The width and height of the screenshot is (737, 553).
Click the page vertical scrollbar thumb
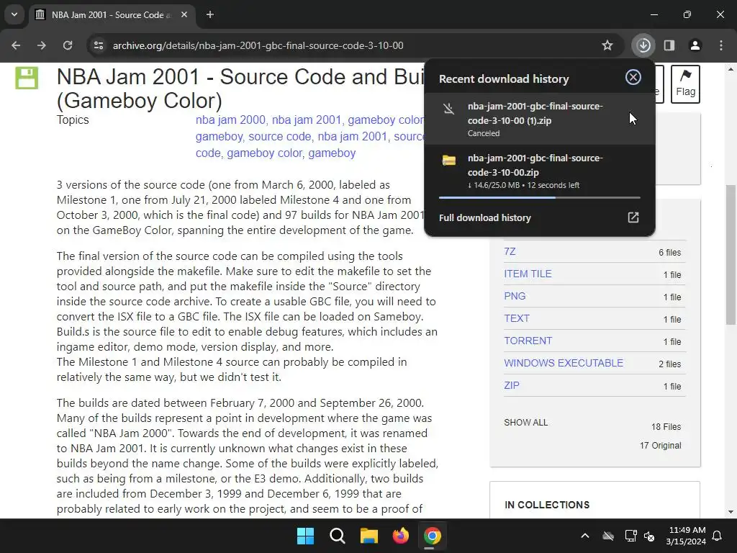(x=731, y=254)
